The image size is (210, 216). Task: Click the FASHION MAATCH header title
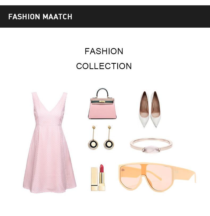click(40, 17)
